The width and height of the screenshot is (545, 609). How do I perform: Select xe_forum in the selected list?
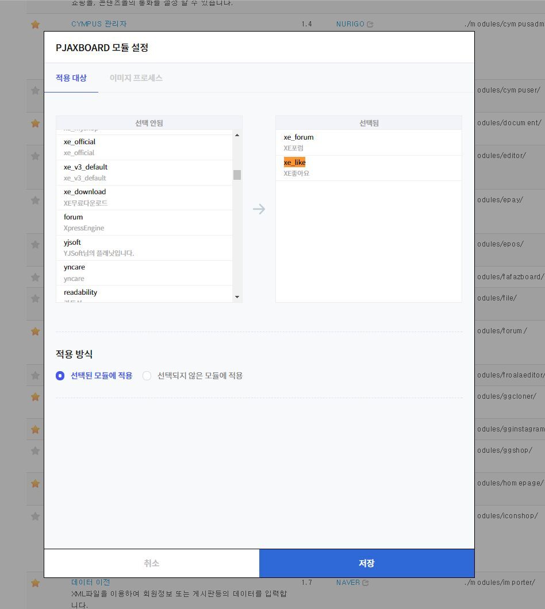click(x=369, y=142)
